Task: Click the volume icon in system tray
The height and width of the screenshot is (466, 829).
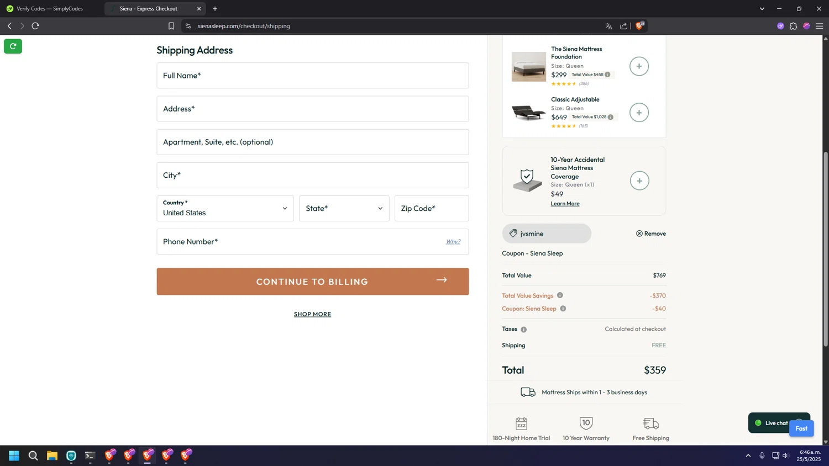Action: [x=786, y=456]
